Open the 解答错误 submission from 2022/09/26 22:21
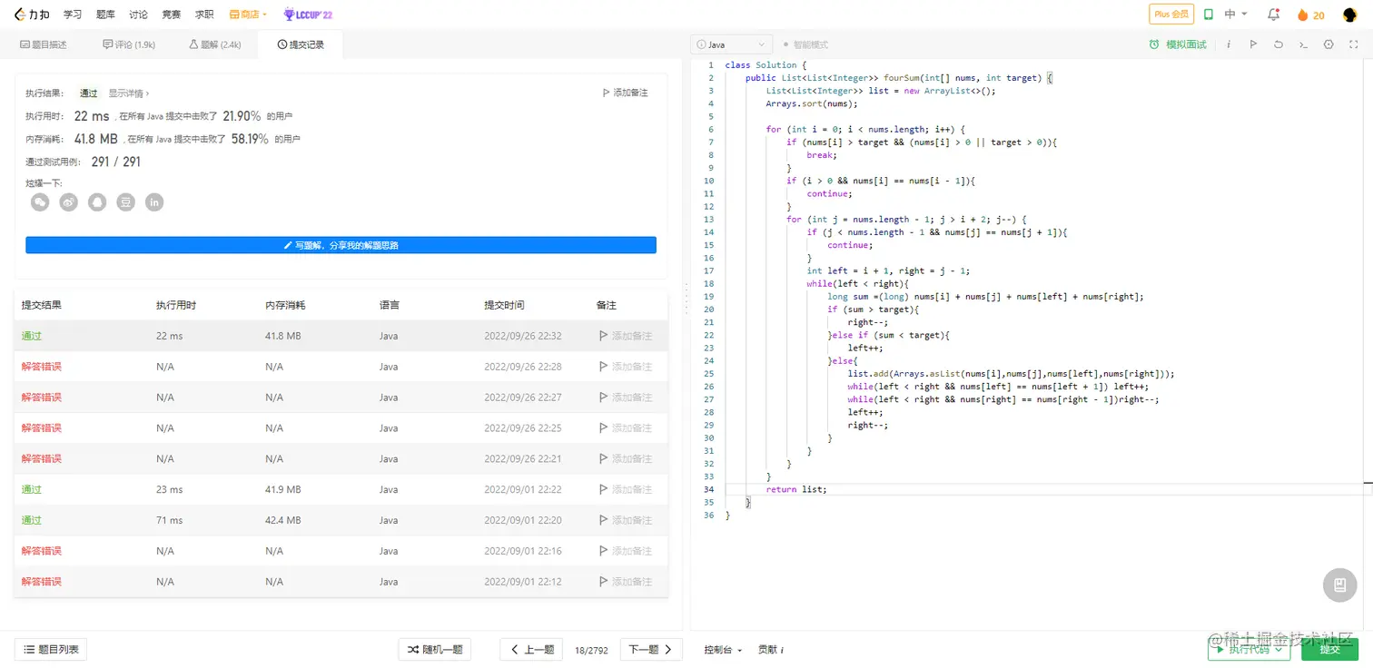The image size is (1373, 668). [42, 459]
